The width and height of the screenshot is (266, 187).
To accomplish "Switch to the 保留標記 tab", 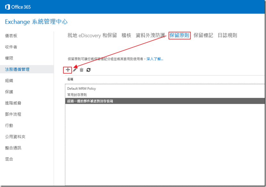I will point(203,35).
